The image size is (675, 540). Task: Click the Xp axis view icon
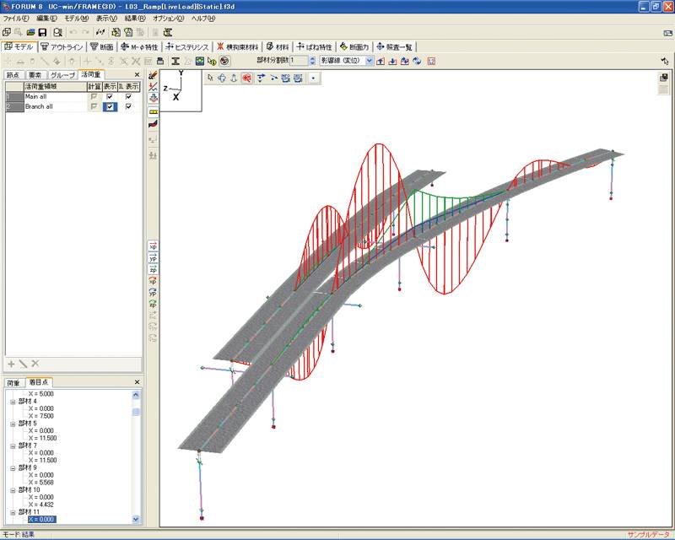153,246
